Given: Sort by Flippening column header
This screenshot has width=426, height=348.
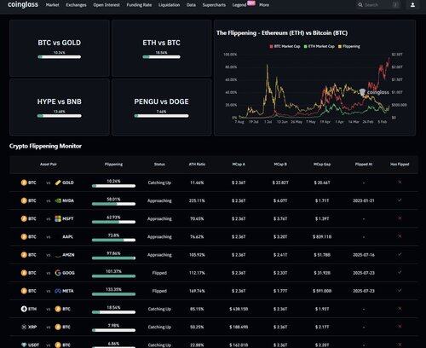Looking at the screenshot, I should pos(113,164).
